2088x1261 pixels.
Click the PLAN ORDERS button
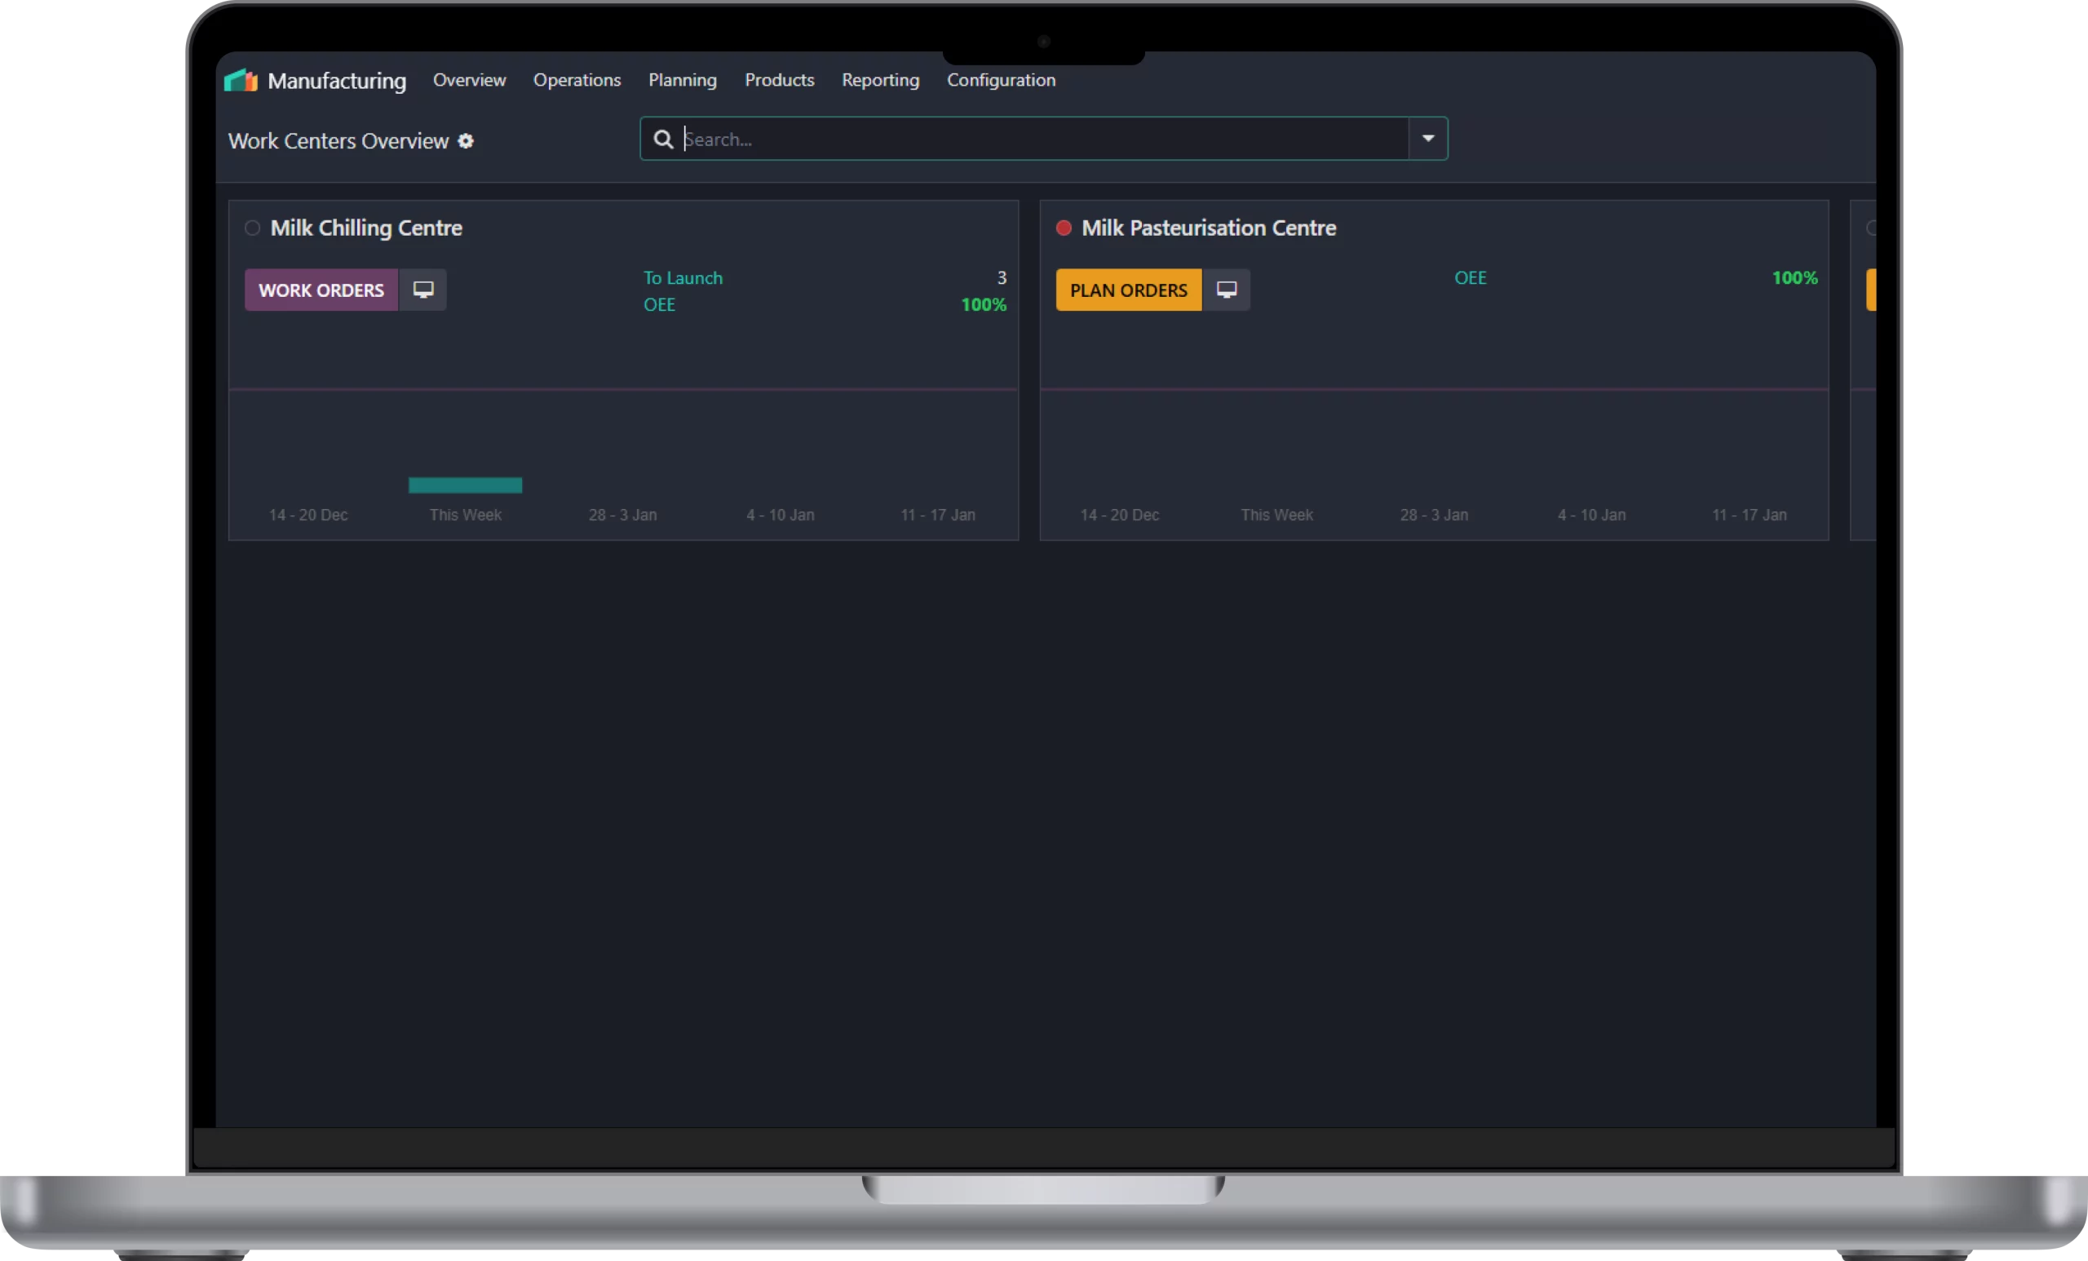(x=1128, y=290)
